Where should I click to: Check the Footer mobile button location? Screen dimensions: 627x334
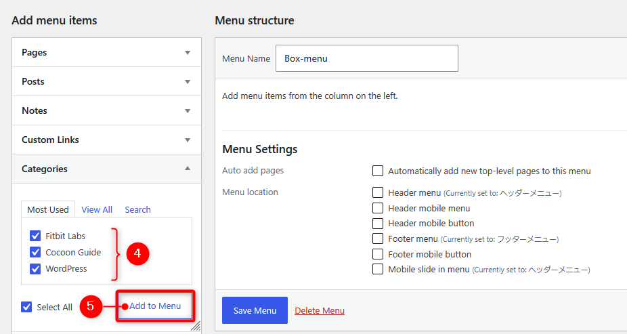[x=378, y=254]
